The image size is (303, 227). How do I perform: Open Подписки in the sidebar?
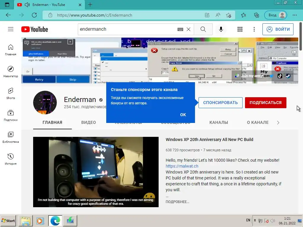[x=11, y=116]
